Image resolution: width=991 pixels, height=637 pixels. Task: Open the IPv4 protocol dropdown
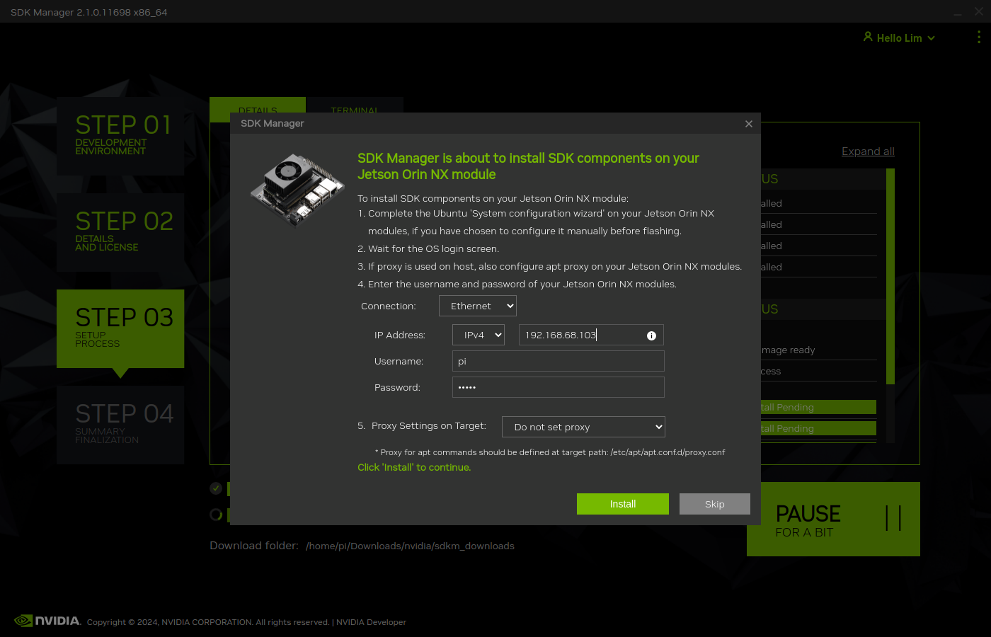point(479,335)
